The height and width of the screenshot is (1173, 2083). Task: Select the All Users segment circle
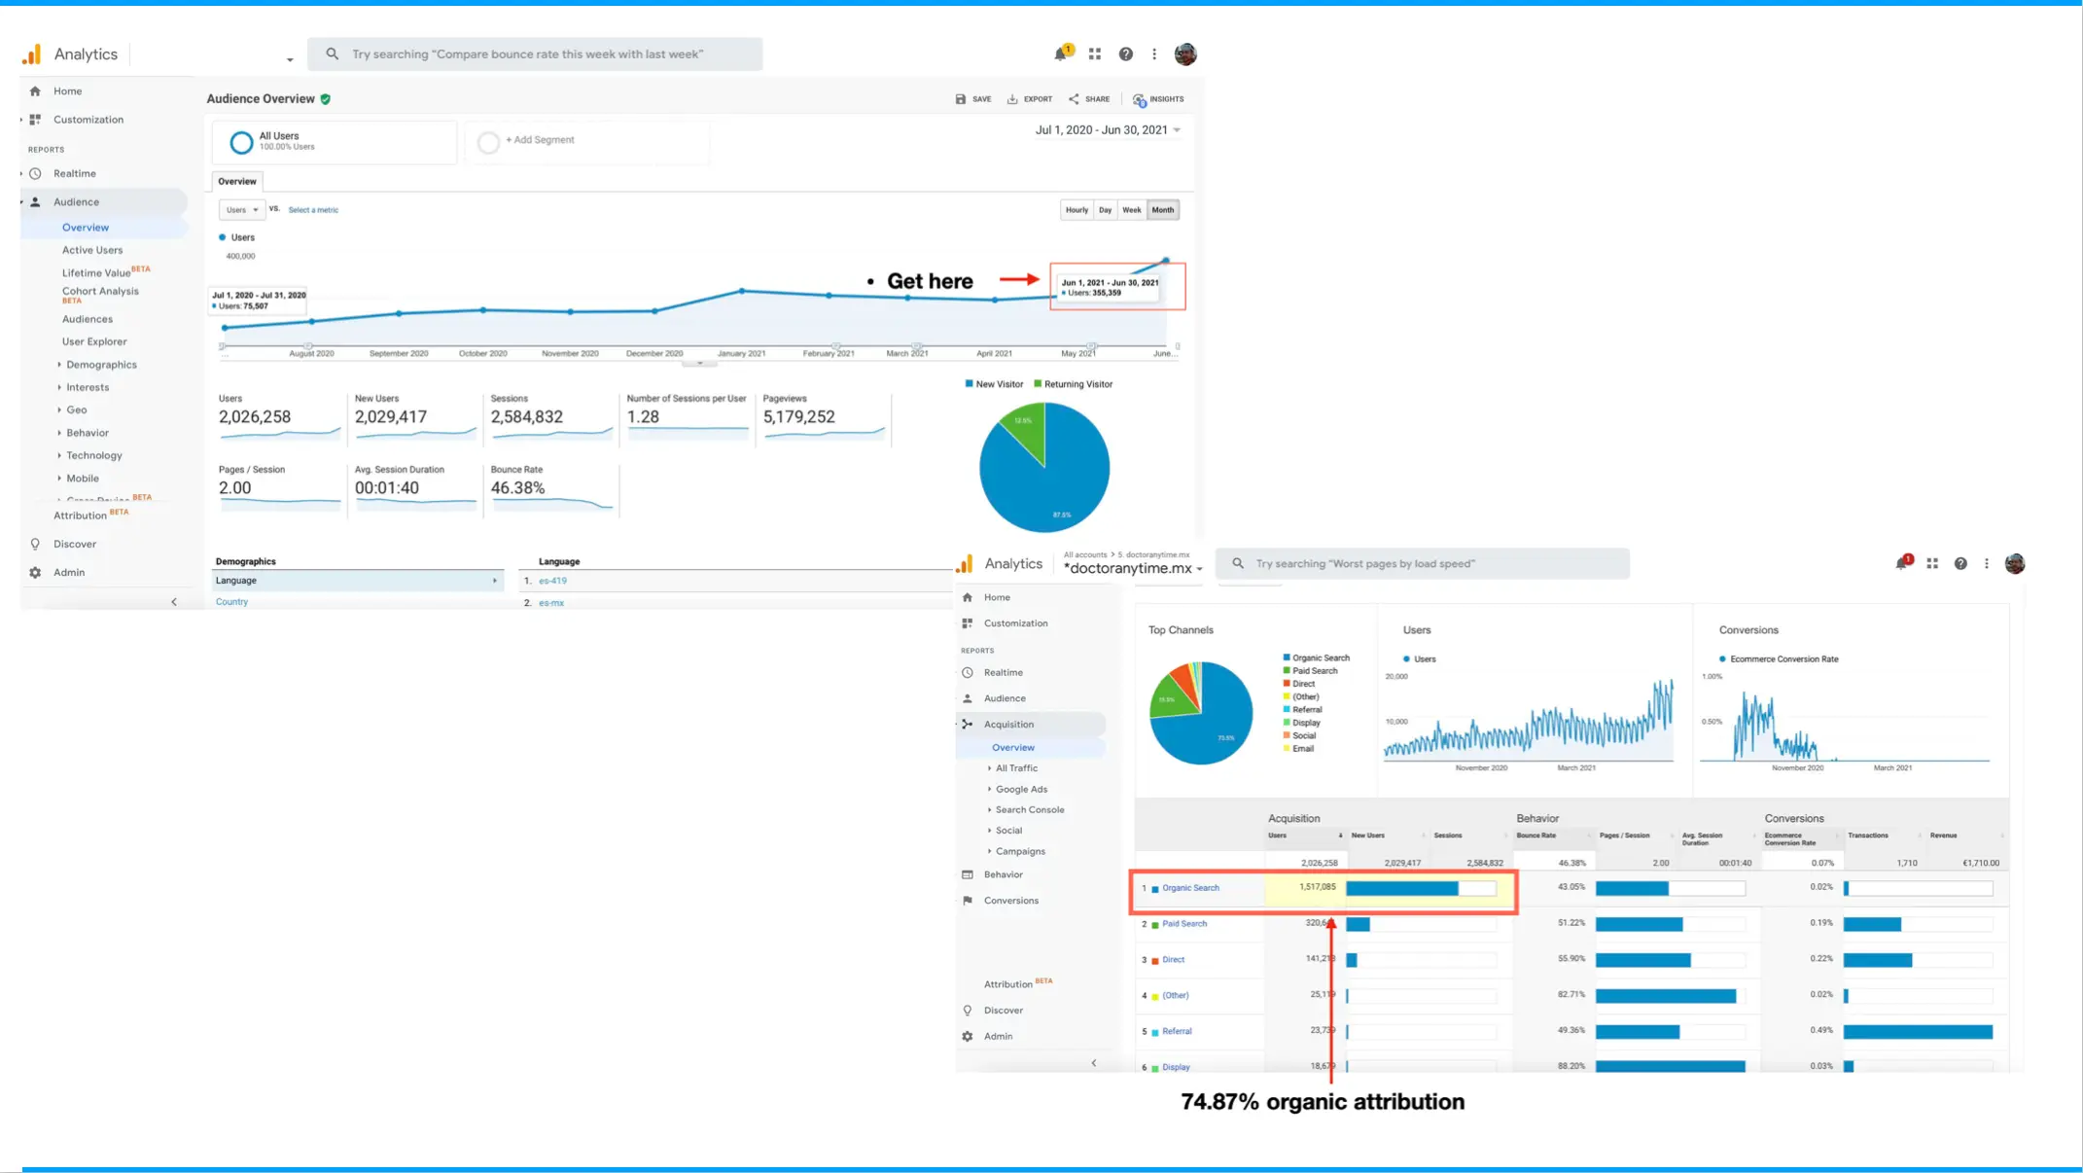click(x=241, y=142)
